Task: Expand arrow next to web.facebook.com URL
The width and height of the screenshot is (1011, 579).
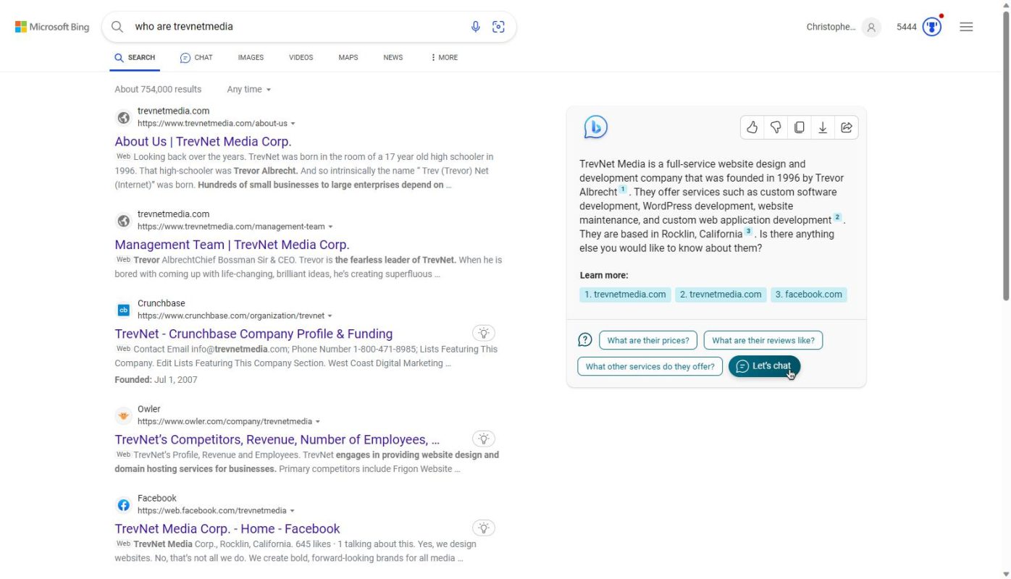Action: pos(293,511)
